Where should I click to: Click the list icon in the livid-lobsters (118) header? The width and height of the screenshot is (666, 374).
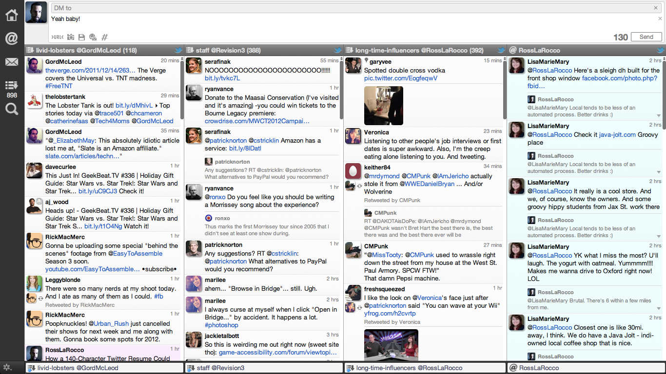[x=30, y=50]
